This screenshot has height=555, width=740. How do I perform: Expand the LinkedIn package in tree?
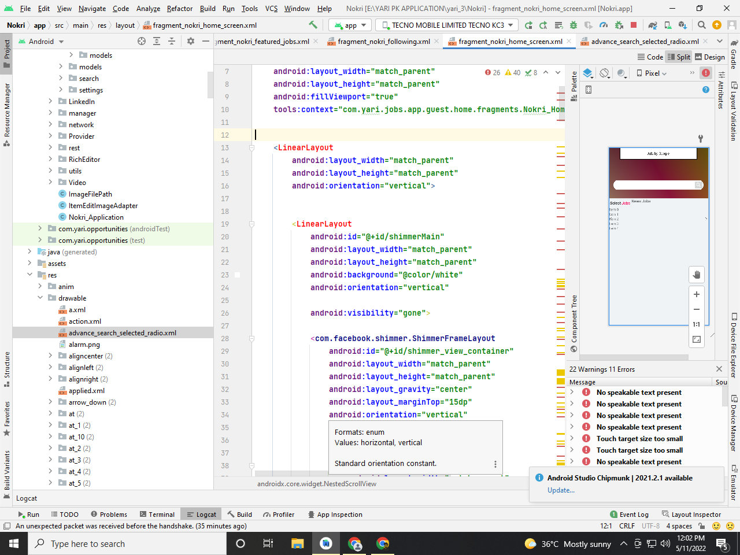point(50,101)
